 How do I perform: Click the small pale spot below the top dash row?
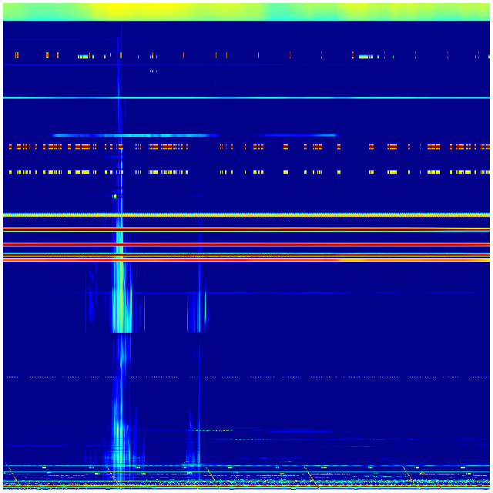pyautogui.click(x=153, y=71)
